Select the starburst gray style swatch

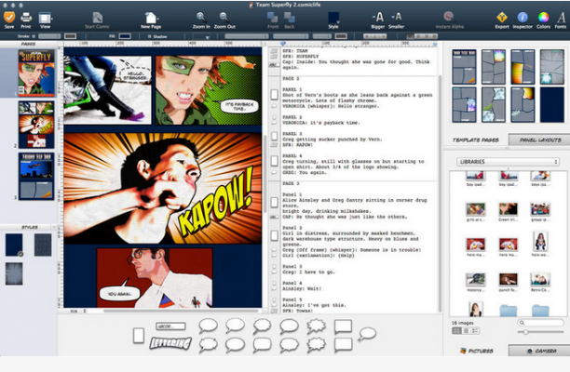point(14,273)
